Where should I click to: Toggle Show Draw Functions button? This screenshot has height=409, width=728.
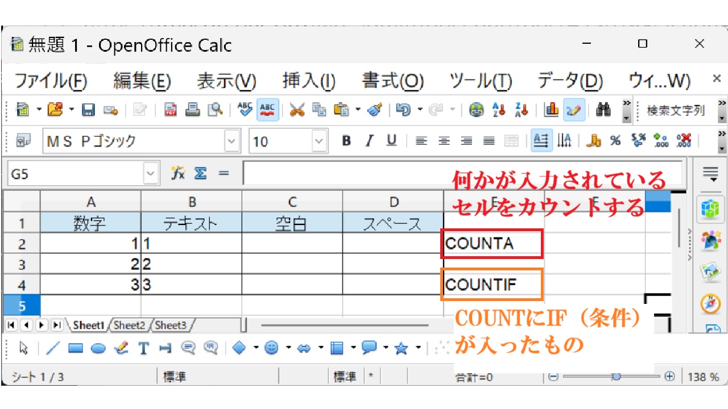click(x=574, y=110)
